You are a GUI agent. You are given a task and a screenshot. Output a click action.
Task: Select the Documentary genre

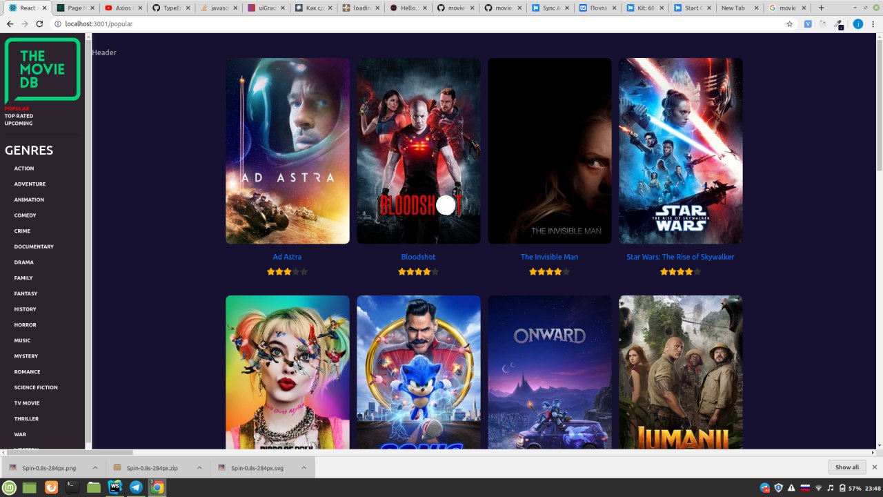pyautogui.click(x=34, y=246)
